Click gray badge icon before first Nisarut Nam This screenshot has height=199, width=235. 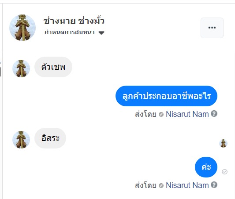[161, 115]
